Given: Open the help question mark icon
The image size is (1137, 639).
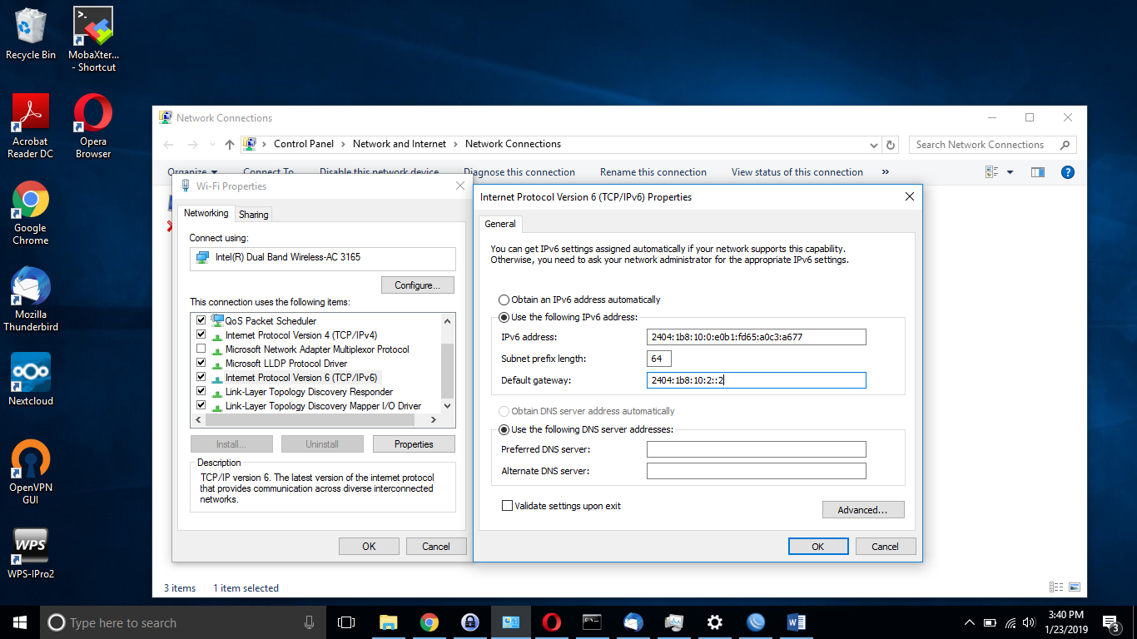Looking at the screenshot, I should tap(1068, 172).
